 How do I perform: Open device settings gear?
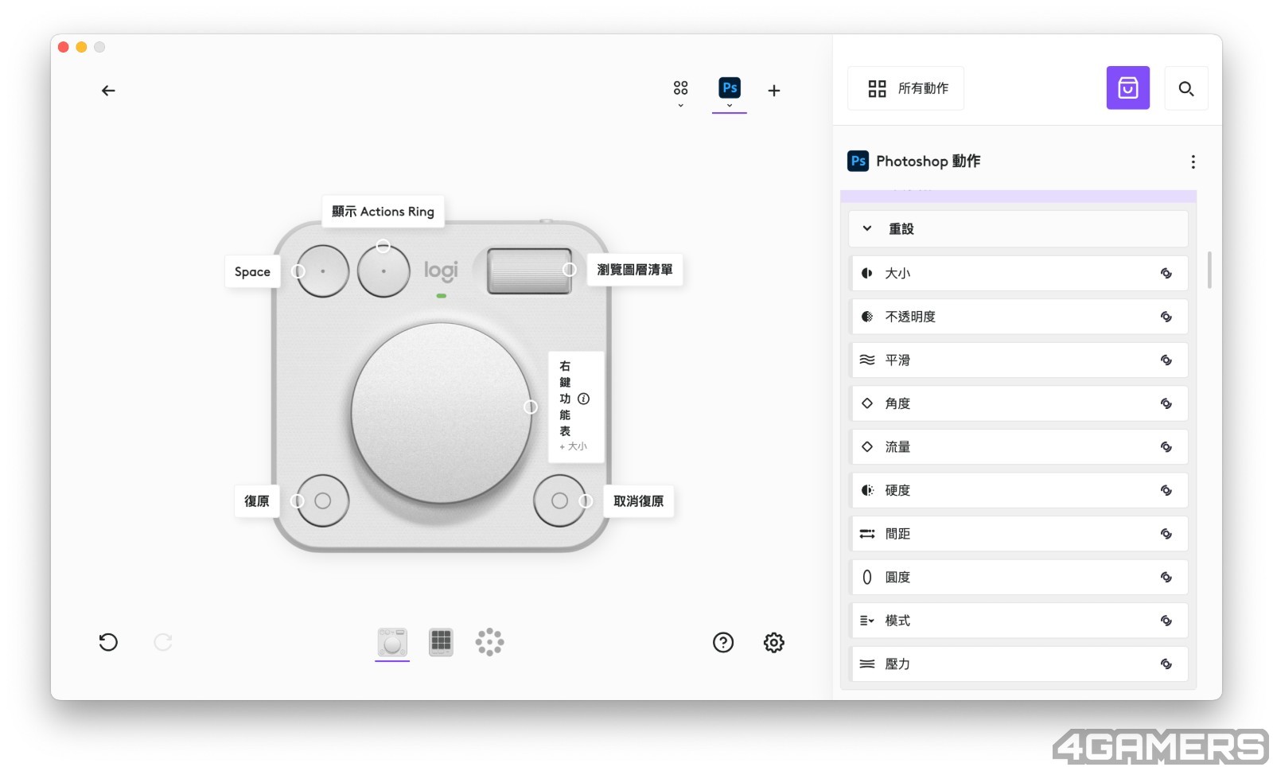774,642
